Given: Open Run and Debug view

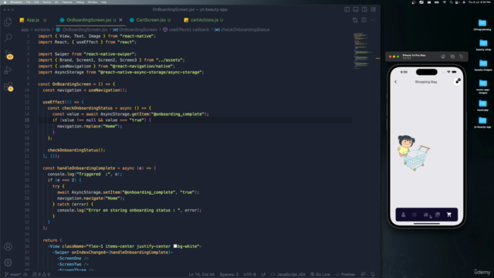Looking at the screenshot, I should 8,70.
